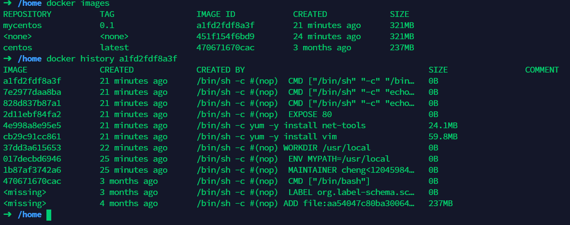Viewport: 570px width, 225px height.
Task: Click the arrow prompt before docker history
Action: coord(7,59)
